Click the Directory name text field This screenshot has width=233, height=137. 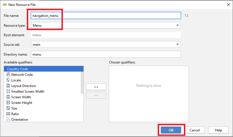[105, 54]
